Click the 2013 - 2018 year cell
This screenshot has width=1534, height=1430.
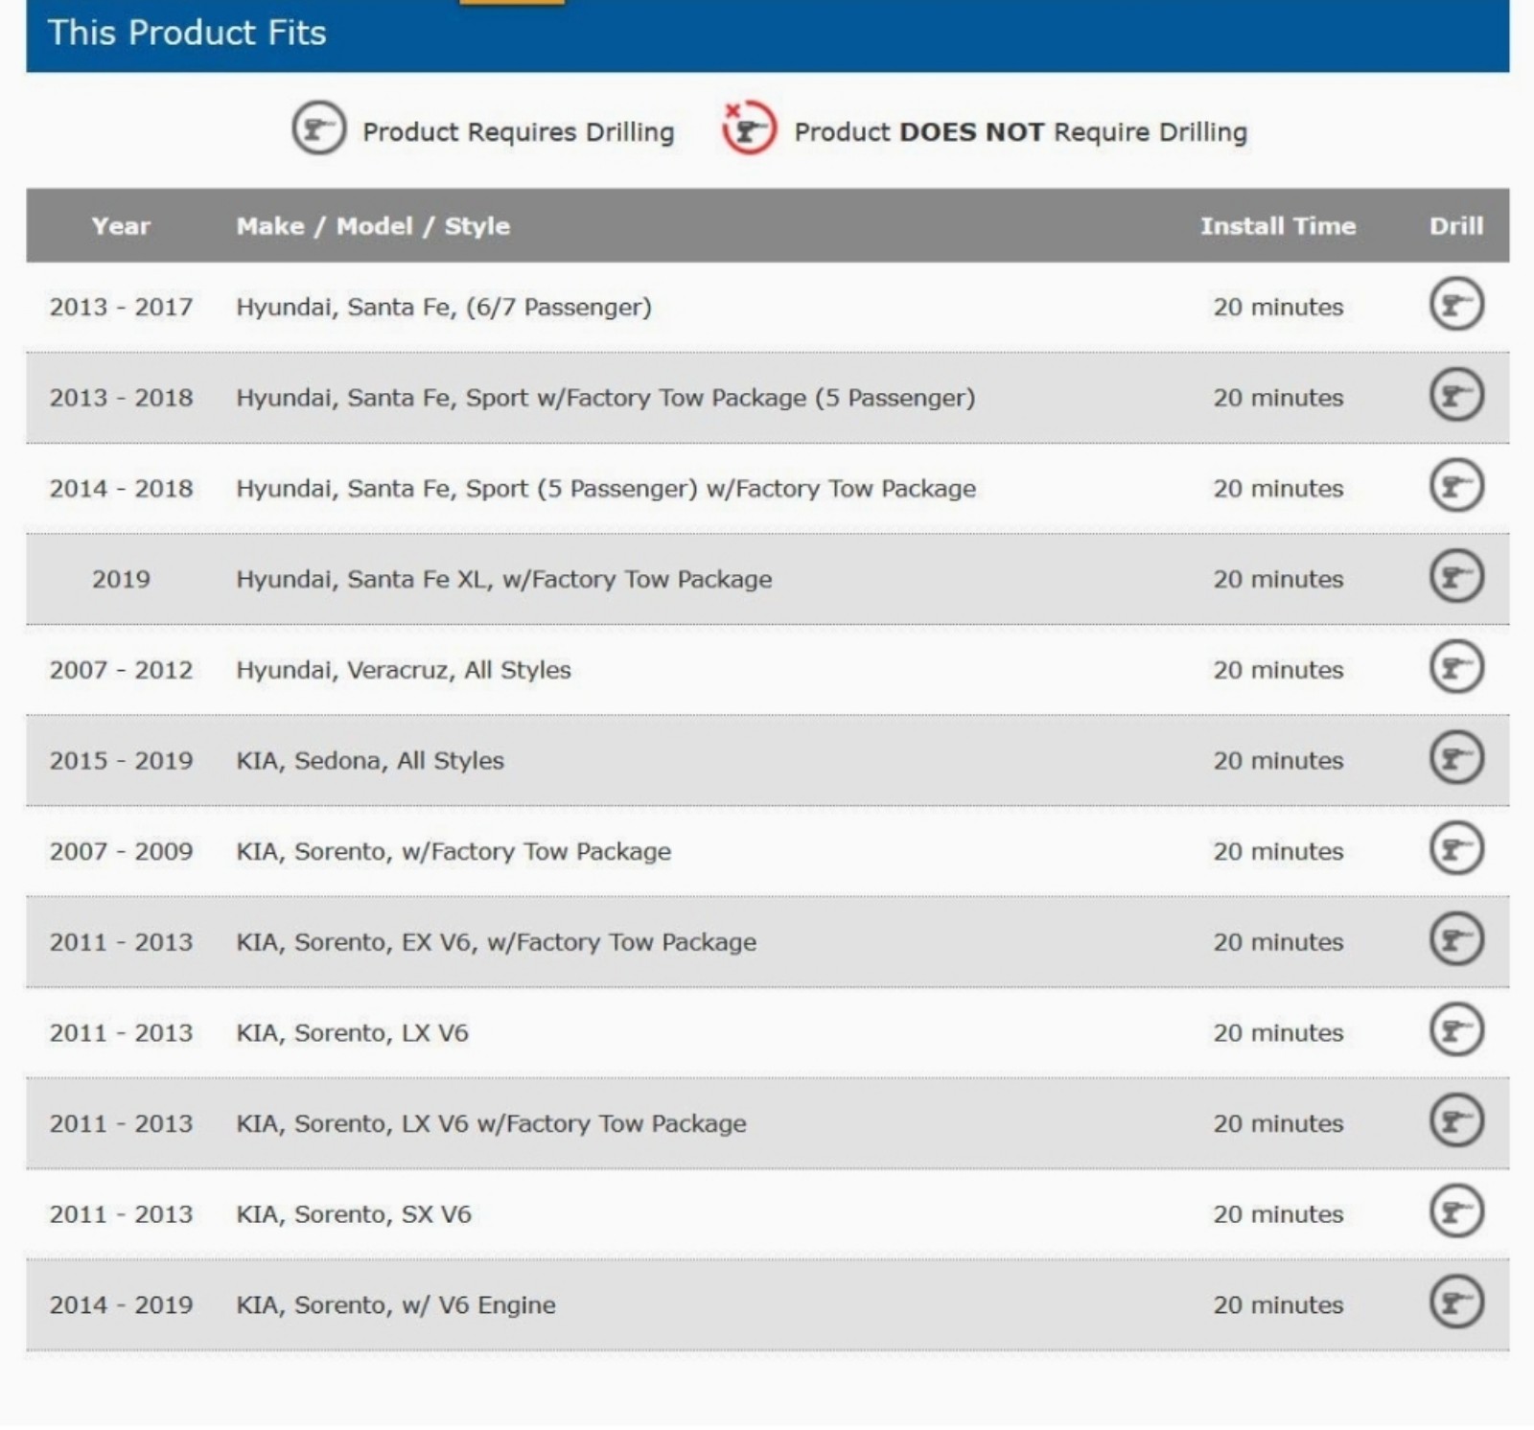click(121, 398)
